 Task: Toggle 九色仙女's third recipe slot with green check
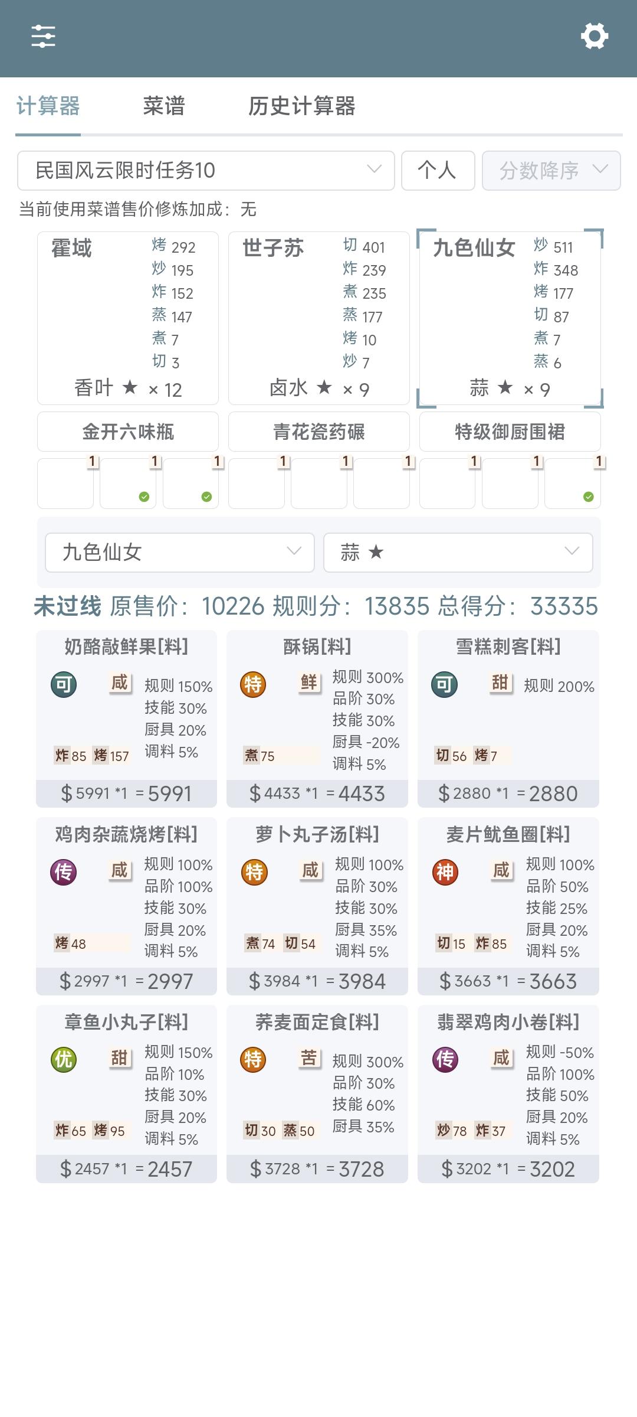[x=573, y=484]
